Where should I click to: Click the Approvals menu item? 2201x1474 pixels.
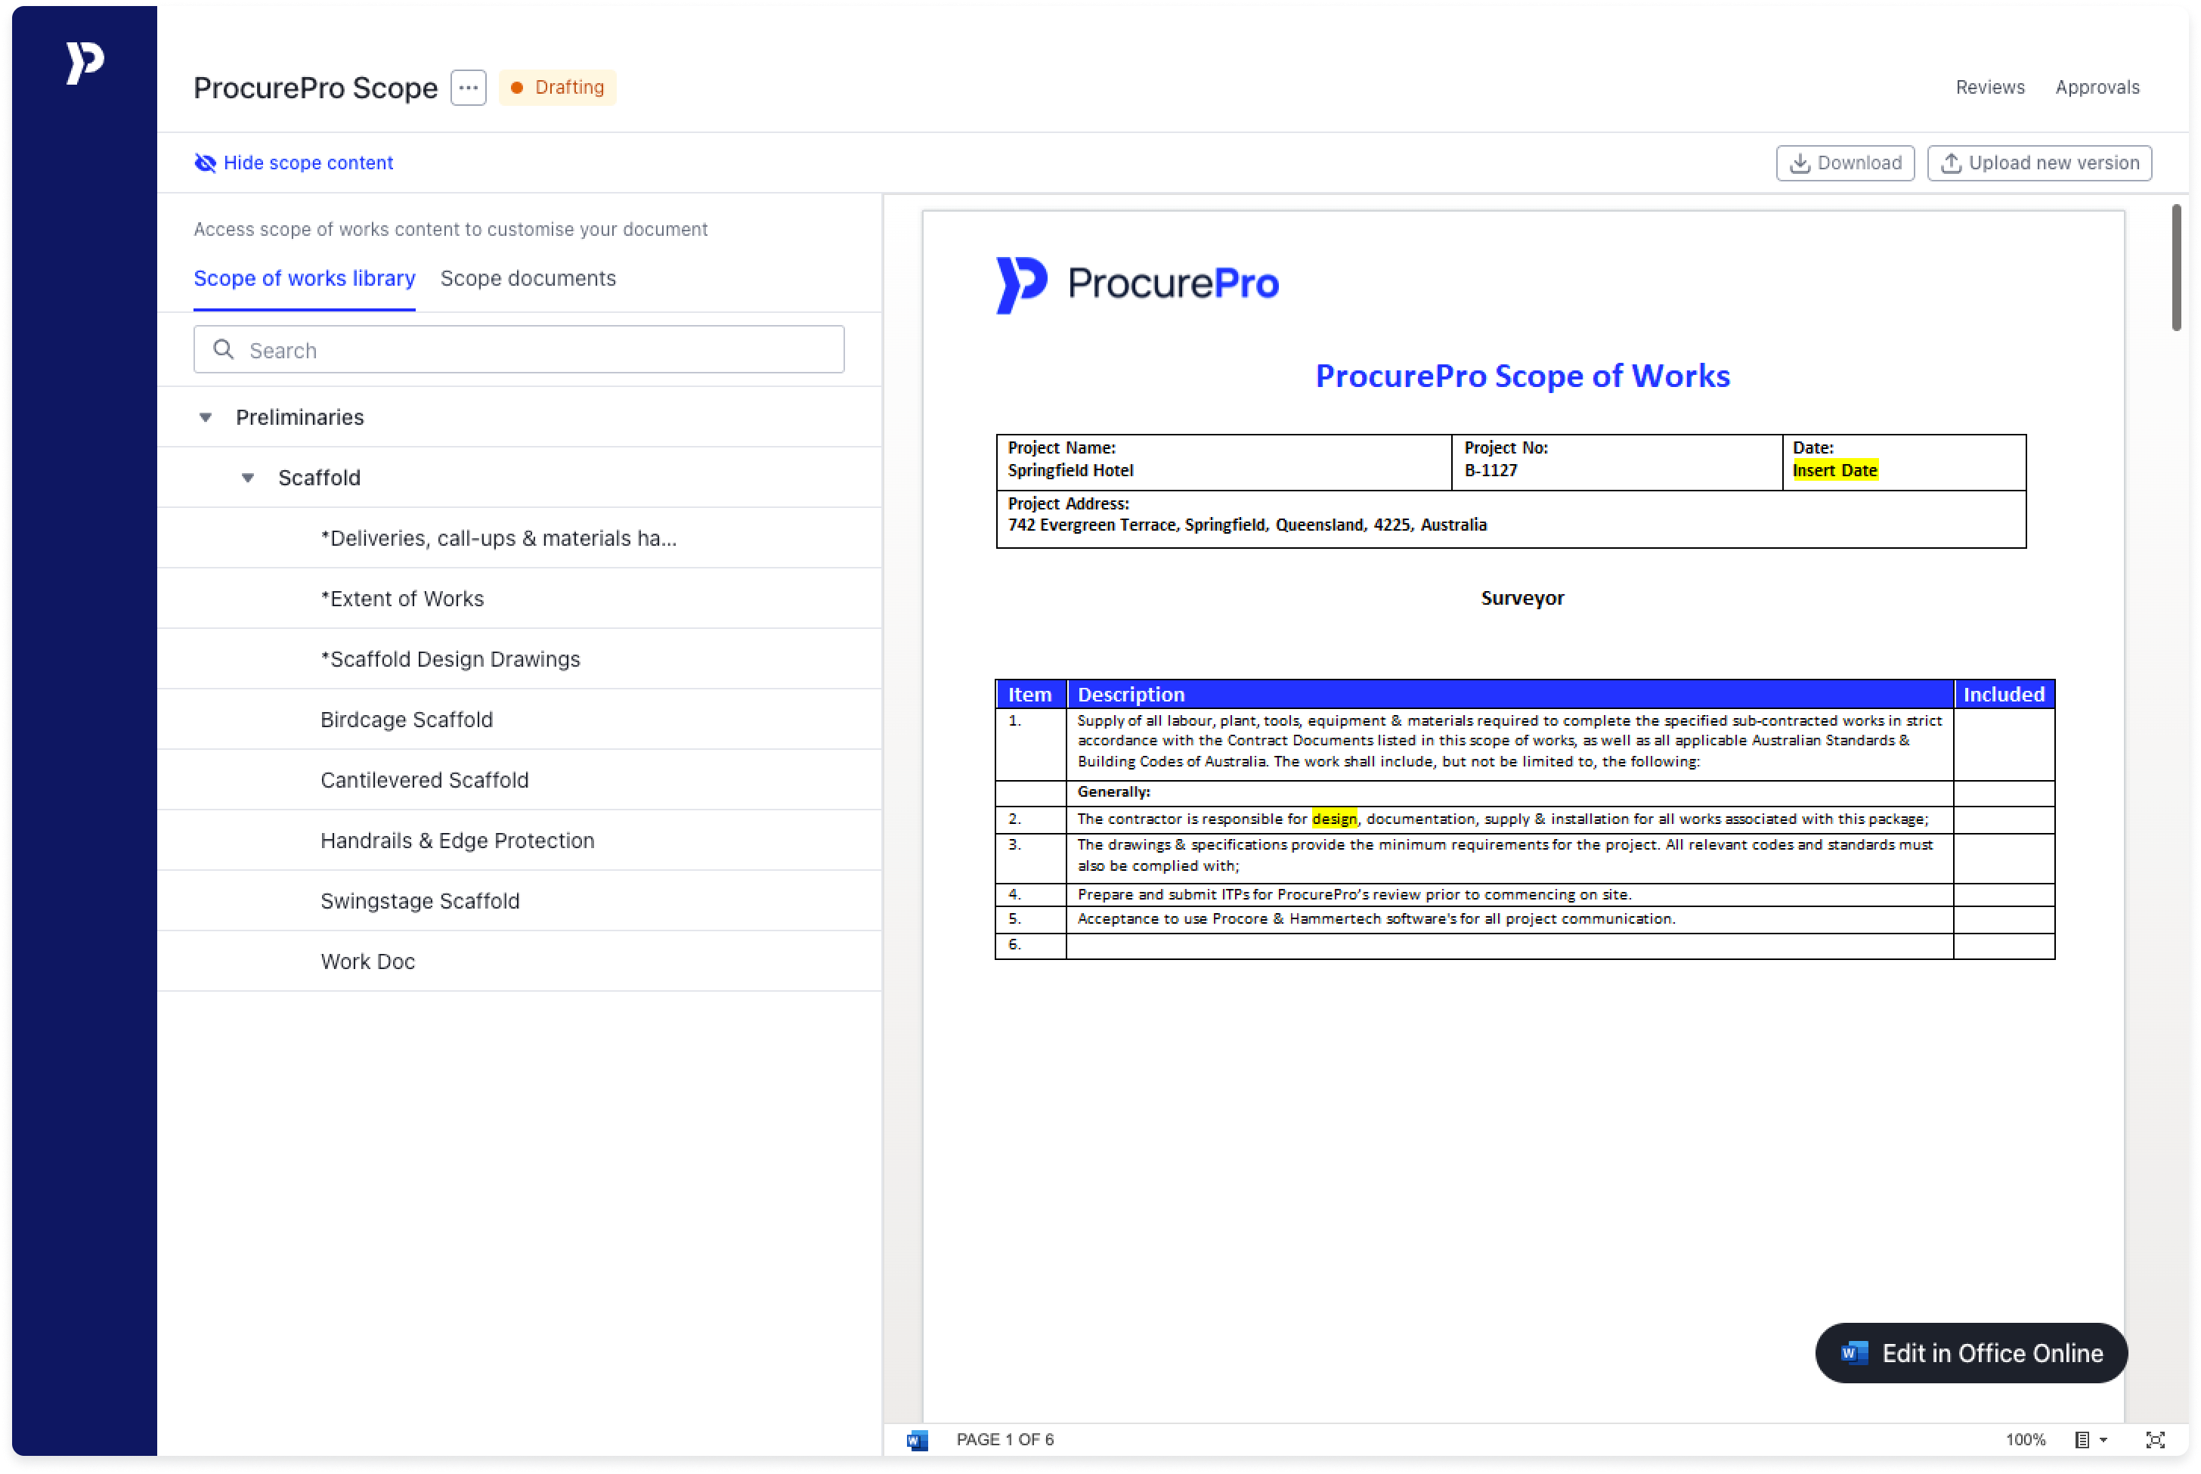pyautogui.click(x=2097, y=87)
